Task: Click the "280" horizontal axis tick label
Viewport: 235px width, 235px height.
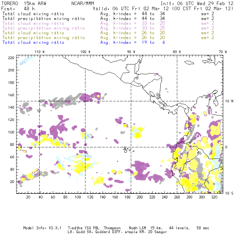Action: pos(190,197)
